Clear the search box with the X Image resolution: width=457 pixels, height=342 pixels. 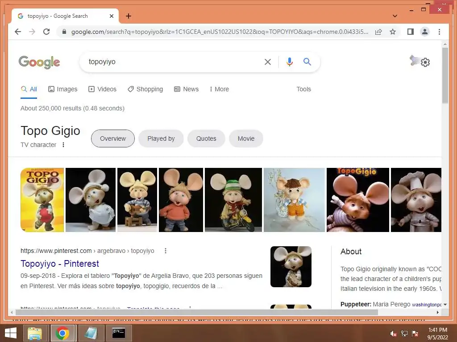268,61
